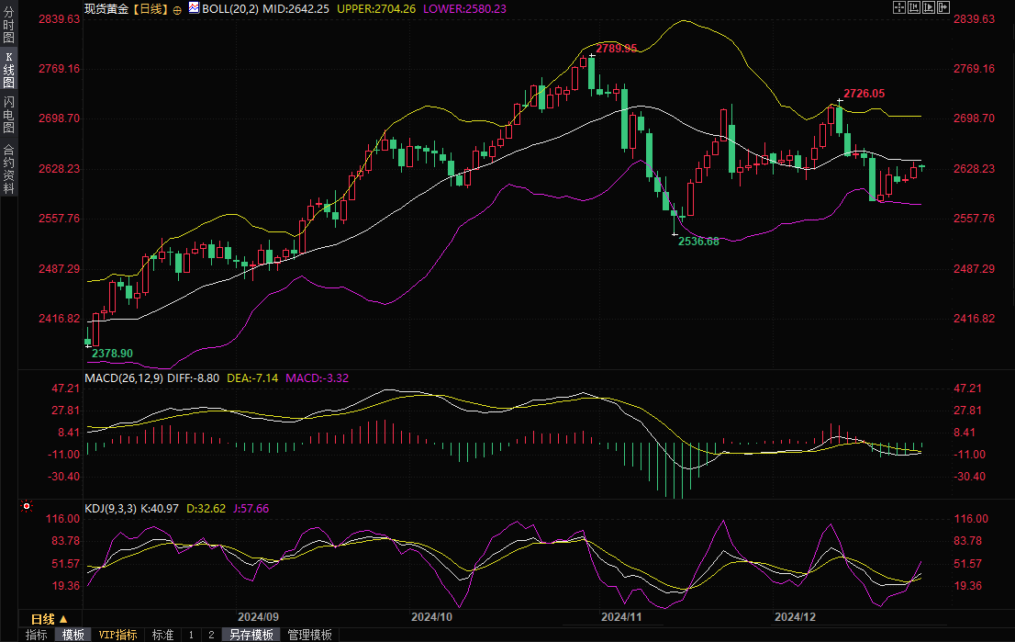Select template number 1

tap(191, 635)
